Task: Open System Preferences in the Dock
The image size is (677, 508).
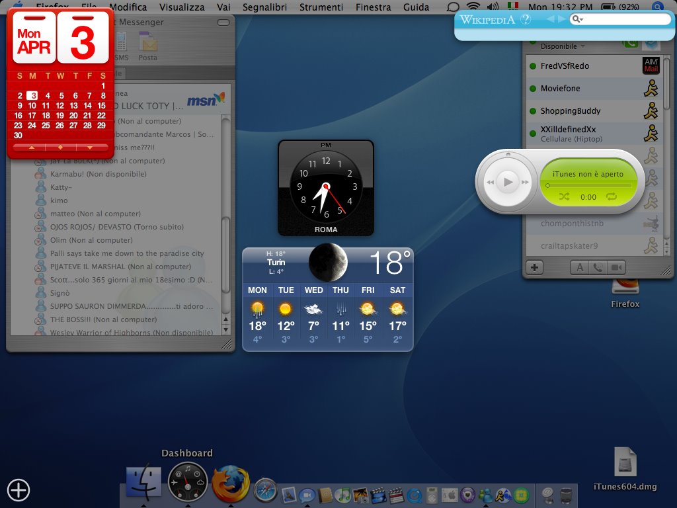Action: pyautogui.click(x=450, y=495)
